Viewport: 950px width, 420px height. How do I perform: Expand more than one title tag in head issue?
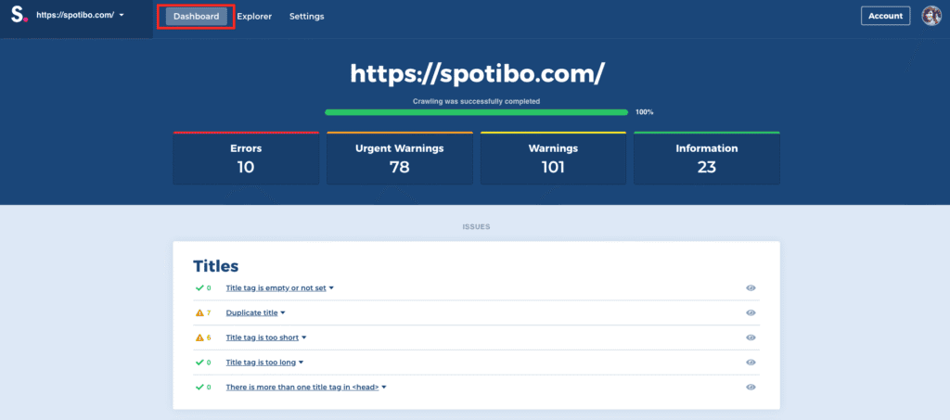pos(305,387)
